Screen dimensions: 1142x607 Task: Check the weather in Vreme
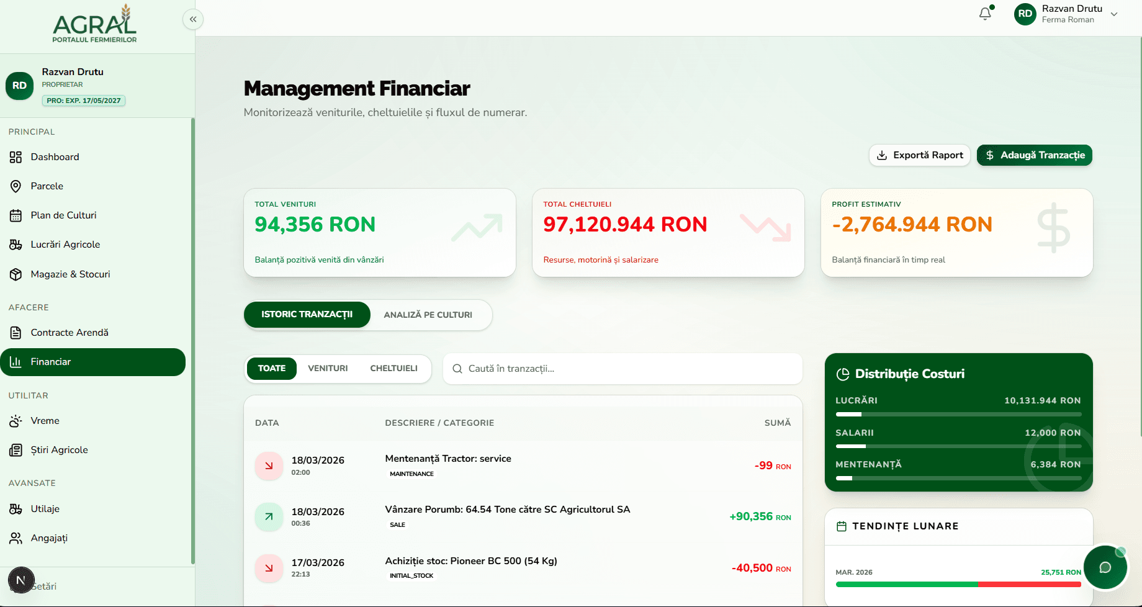pos(45,420)
